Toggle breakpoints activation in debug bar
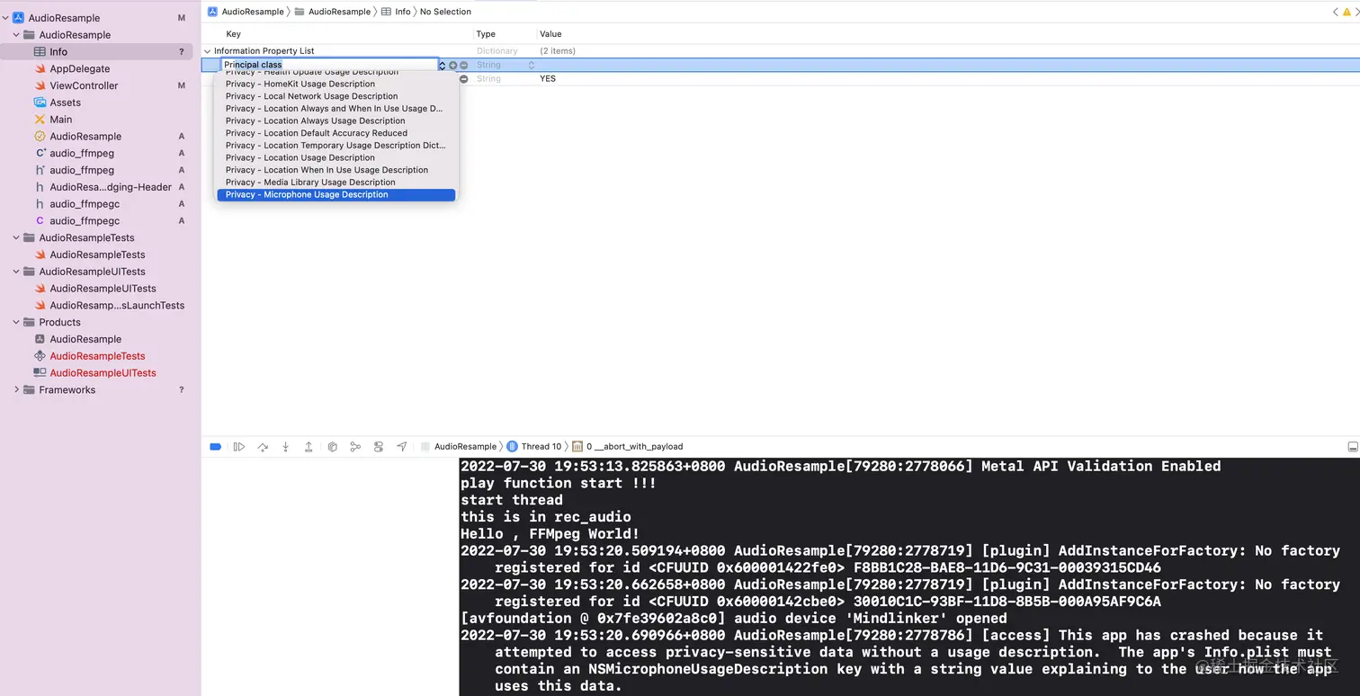The width and height of the screenshot is (1360, 696). click(x=215, y=446)
